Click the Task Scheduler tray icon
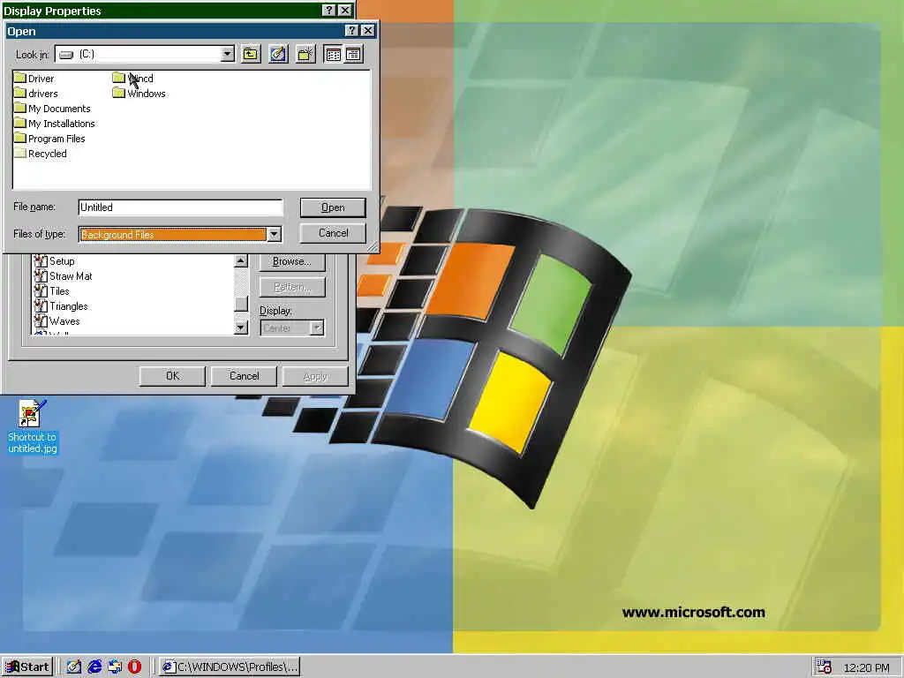Image resolution: width=904 pixels, height=678 pixels. coord(825,667)
